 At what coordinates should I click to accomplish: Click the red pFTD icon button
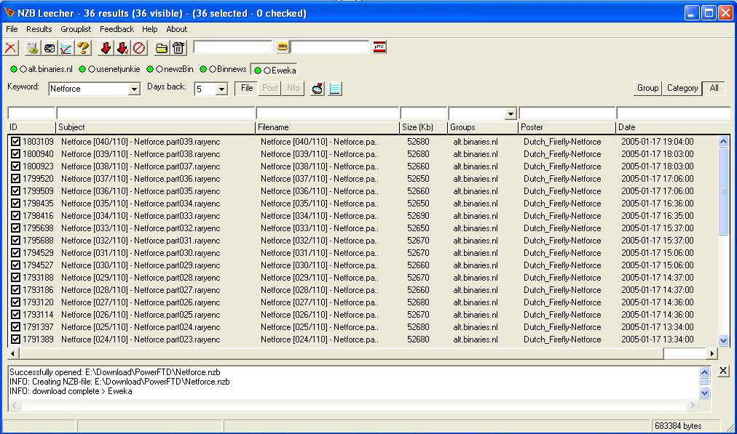pyautogui.click(x=379, y=47)
